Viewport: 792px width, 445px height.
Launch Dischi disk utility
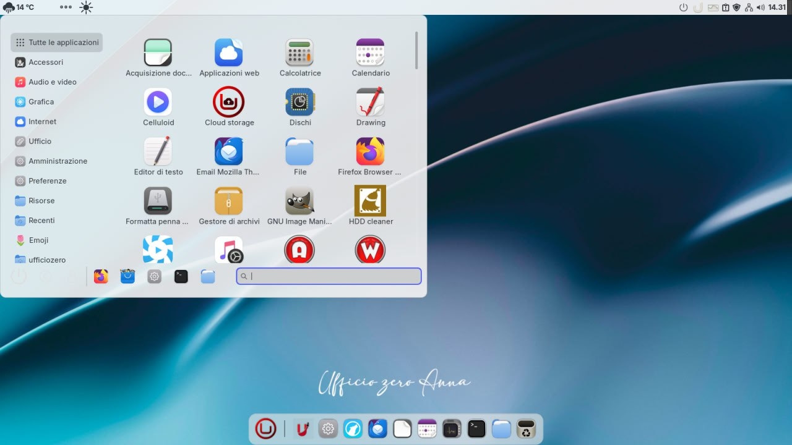coord(299,103)
